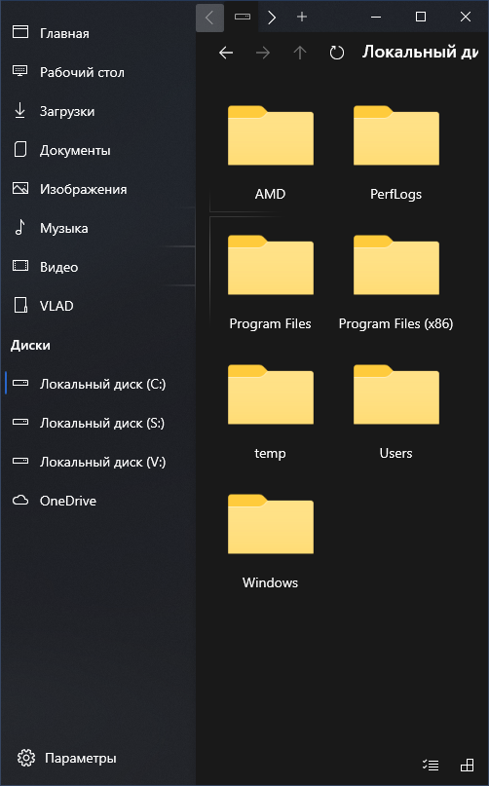Click the up directory arrow icon

point(300,53)
